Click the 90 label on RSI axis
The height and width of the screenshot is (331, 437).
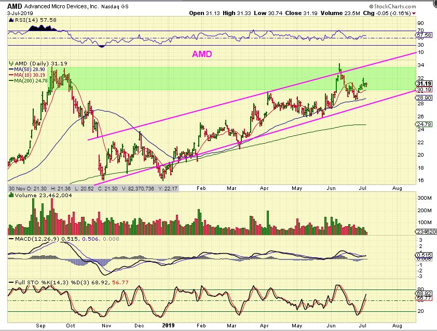420,23
